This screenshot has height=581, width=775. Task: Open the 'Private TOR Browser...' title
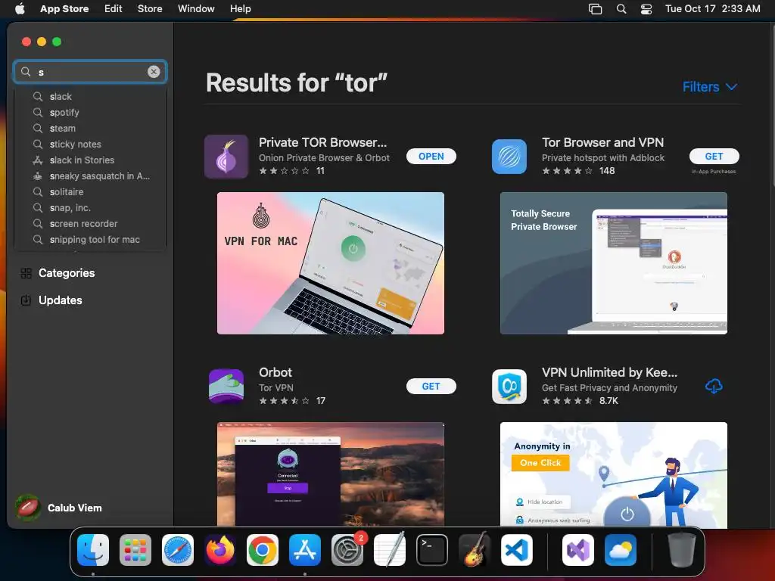322,142
